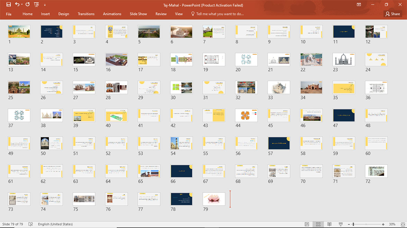The height and width of the screenshot is (228, 407).
Task: Click English (United States) language button
Action: [x=55, y=224]
